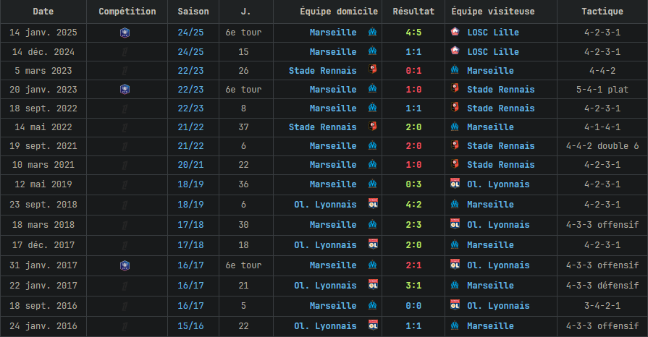This screenshot has width=648, height=337.
Task: Open the 0:3 result from 12 mai 2019
Action: [413, 184]
